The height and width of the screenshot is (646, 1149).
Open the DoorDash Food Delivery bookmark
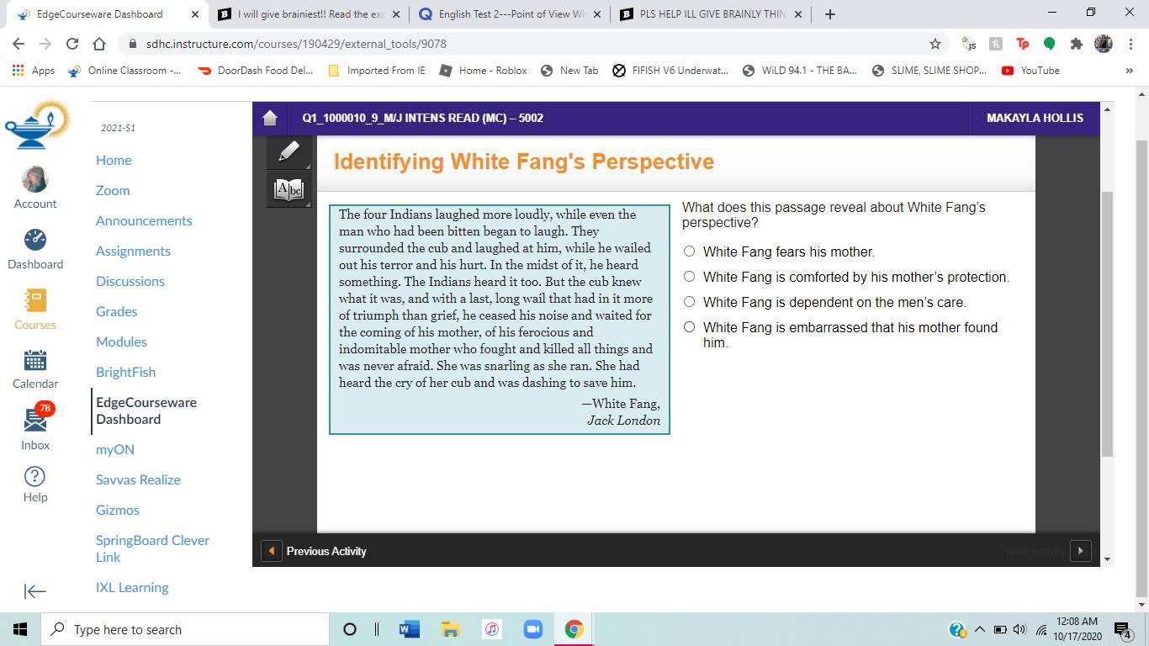pyautogui.click(x=255, y=71)
